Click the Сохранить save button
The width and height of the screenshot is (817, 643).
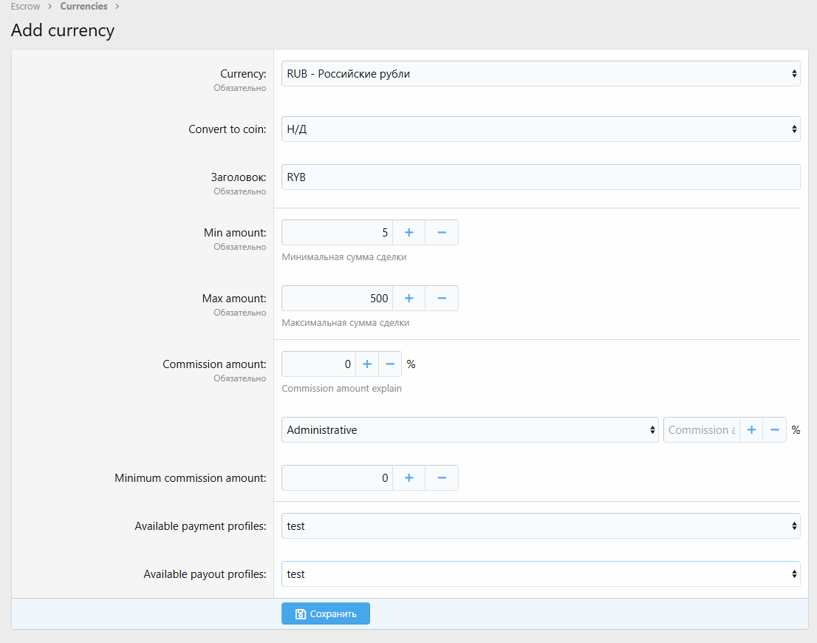click(325, 614)
